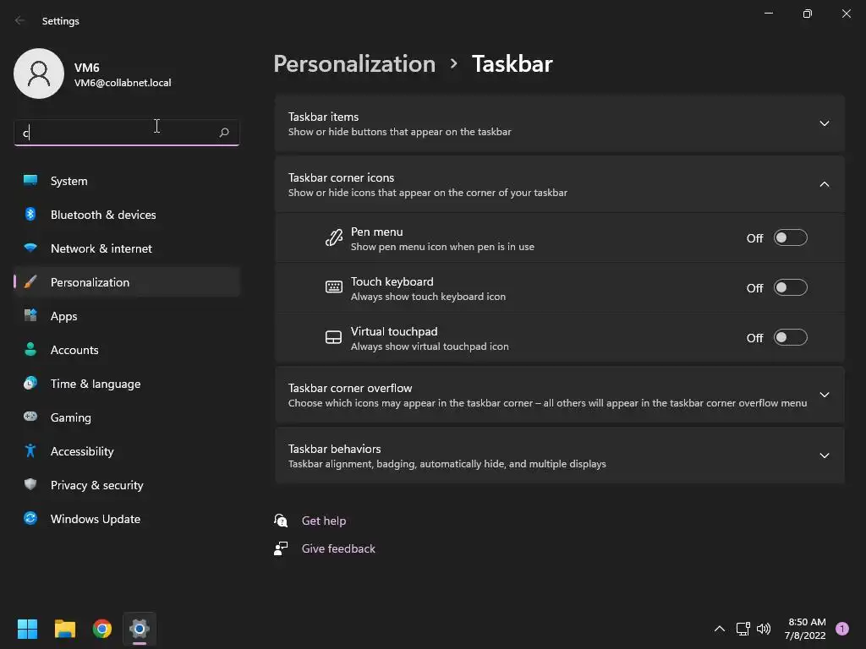Collapse the Taskbar corner icons section

[824, 185]
